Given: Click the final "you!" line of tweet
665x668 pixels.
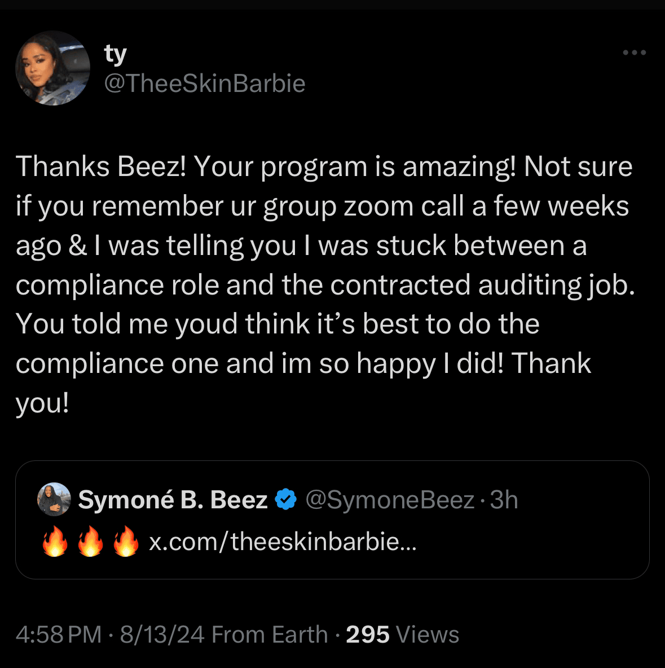Looking at the screenshot, I should point(42,403).
